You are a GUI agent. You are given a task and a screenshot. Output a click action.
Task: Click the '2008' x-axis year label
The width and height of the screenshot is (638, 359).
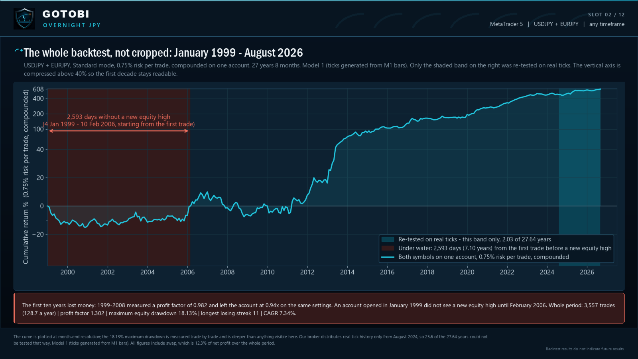pos(227,272)
